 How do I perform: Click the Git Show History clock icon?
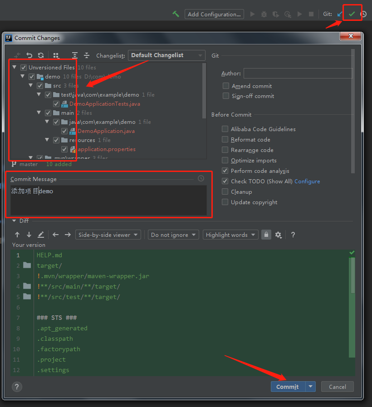point(364,14)
